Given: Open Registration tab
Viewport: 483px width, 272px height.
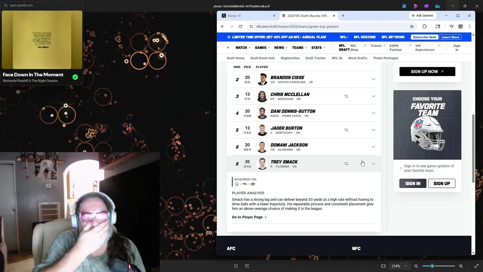Looking at the screenshot, I should 290,58.
